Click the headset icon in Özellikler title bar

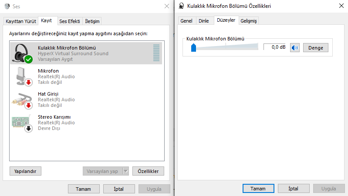pyautogui.click(x=181, y=6)
